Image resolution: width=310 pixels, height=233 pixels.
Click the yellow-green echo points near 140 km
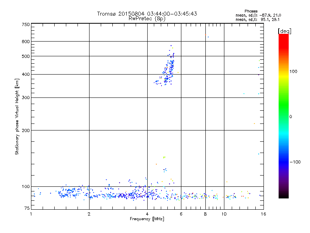pyautogui.click(x=164, y=158)
